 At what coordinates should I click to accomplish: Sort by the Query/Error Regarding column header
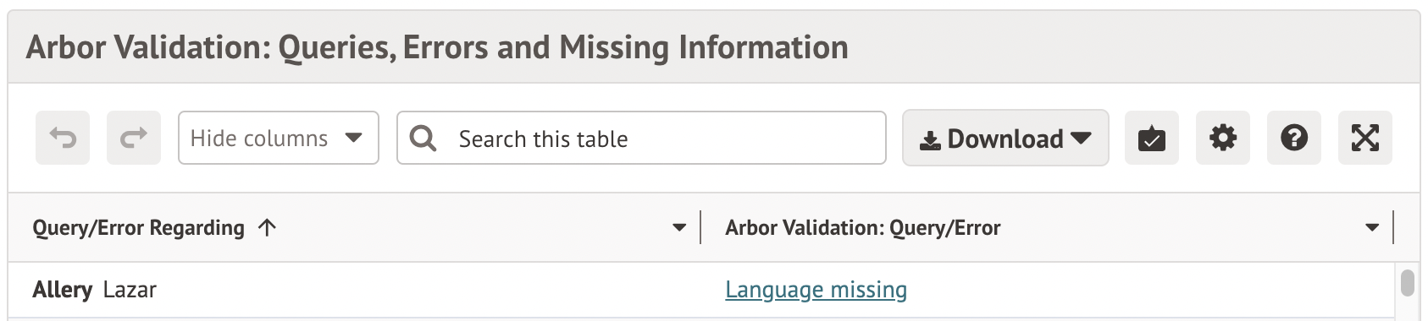138,228
